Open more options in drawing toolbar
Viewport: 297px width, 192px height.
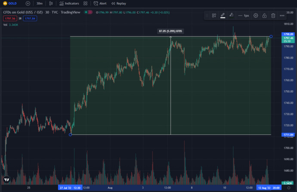point(282,15)
